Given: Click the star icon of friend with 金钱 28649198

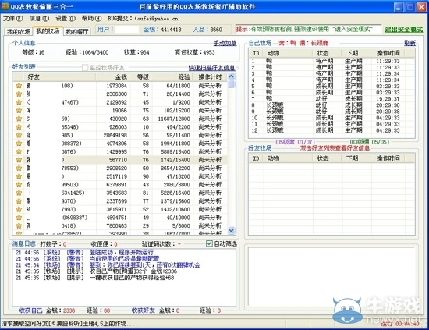Looking at the screenshot, I should coord(19,135).
